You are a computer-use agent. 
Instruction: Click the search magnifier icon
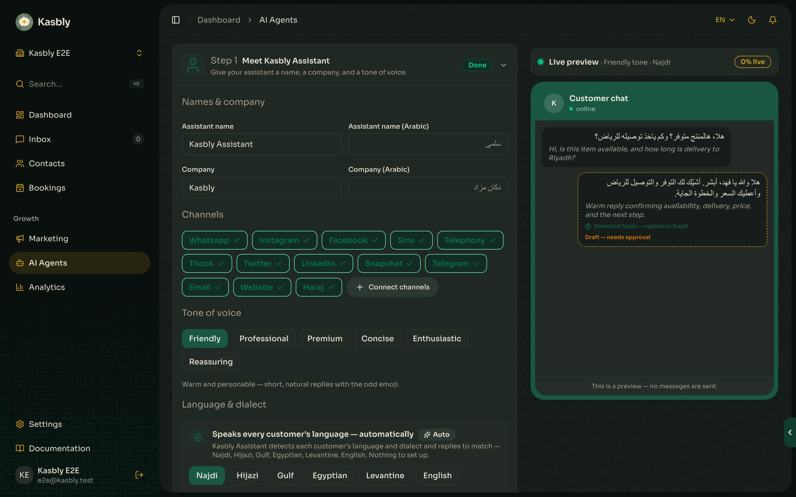tap(20, 84)
